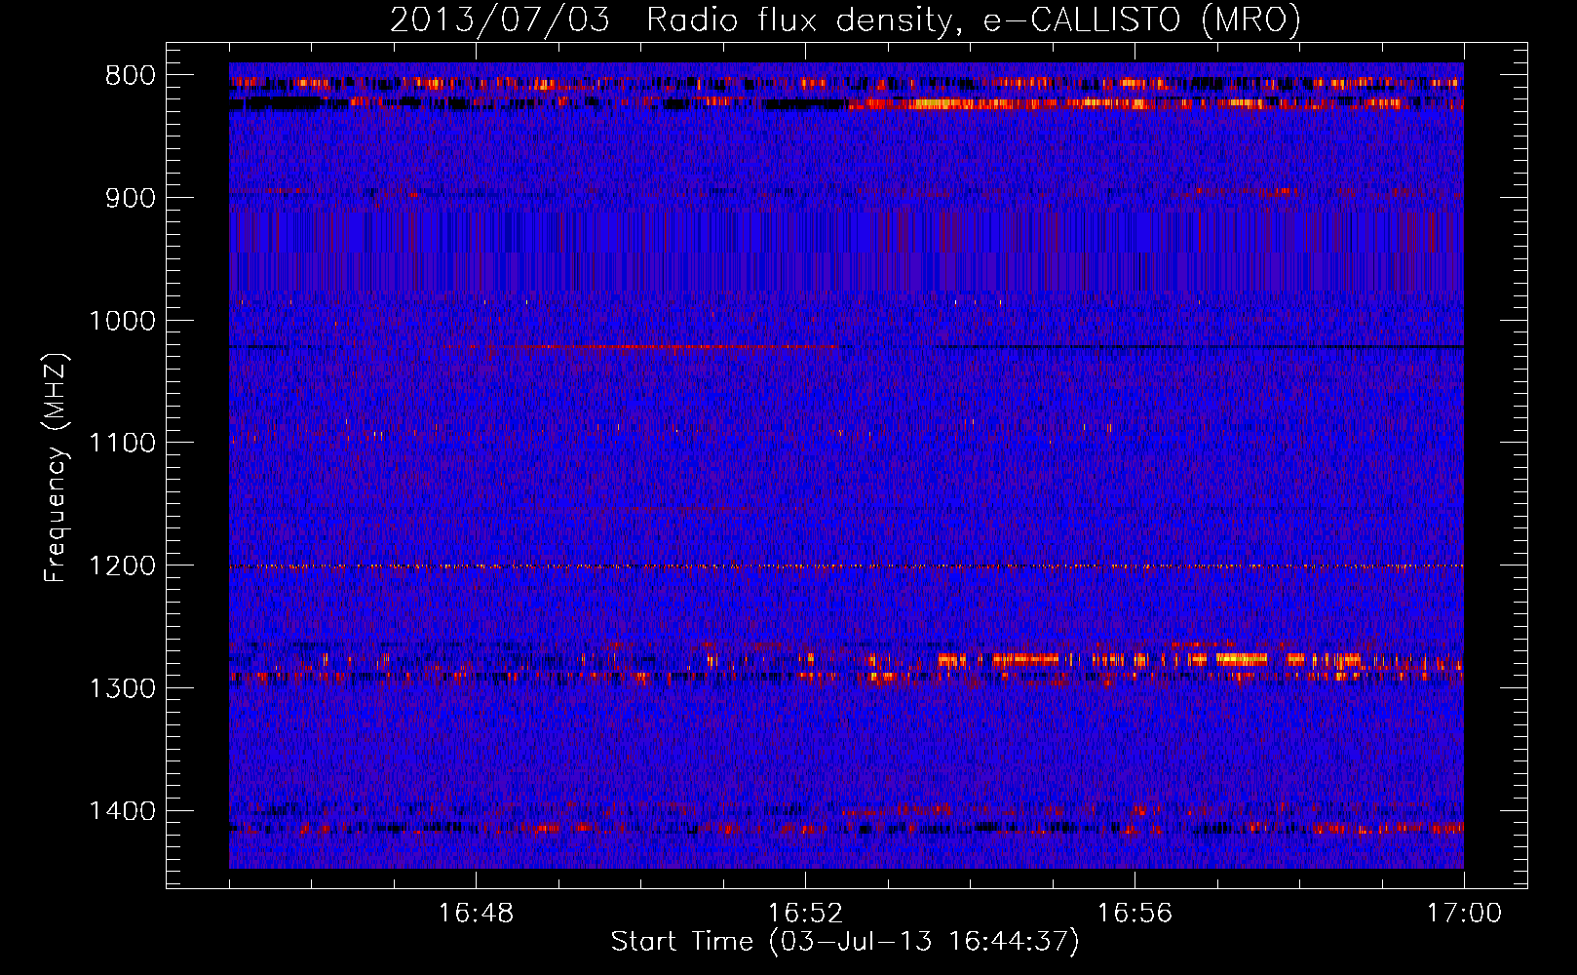This screenshot has width=1577, height=975.
Task: Select the 1300 frequency tick label
Action: tap(122, 688)
